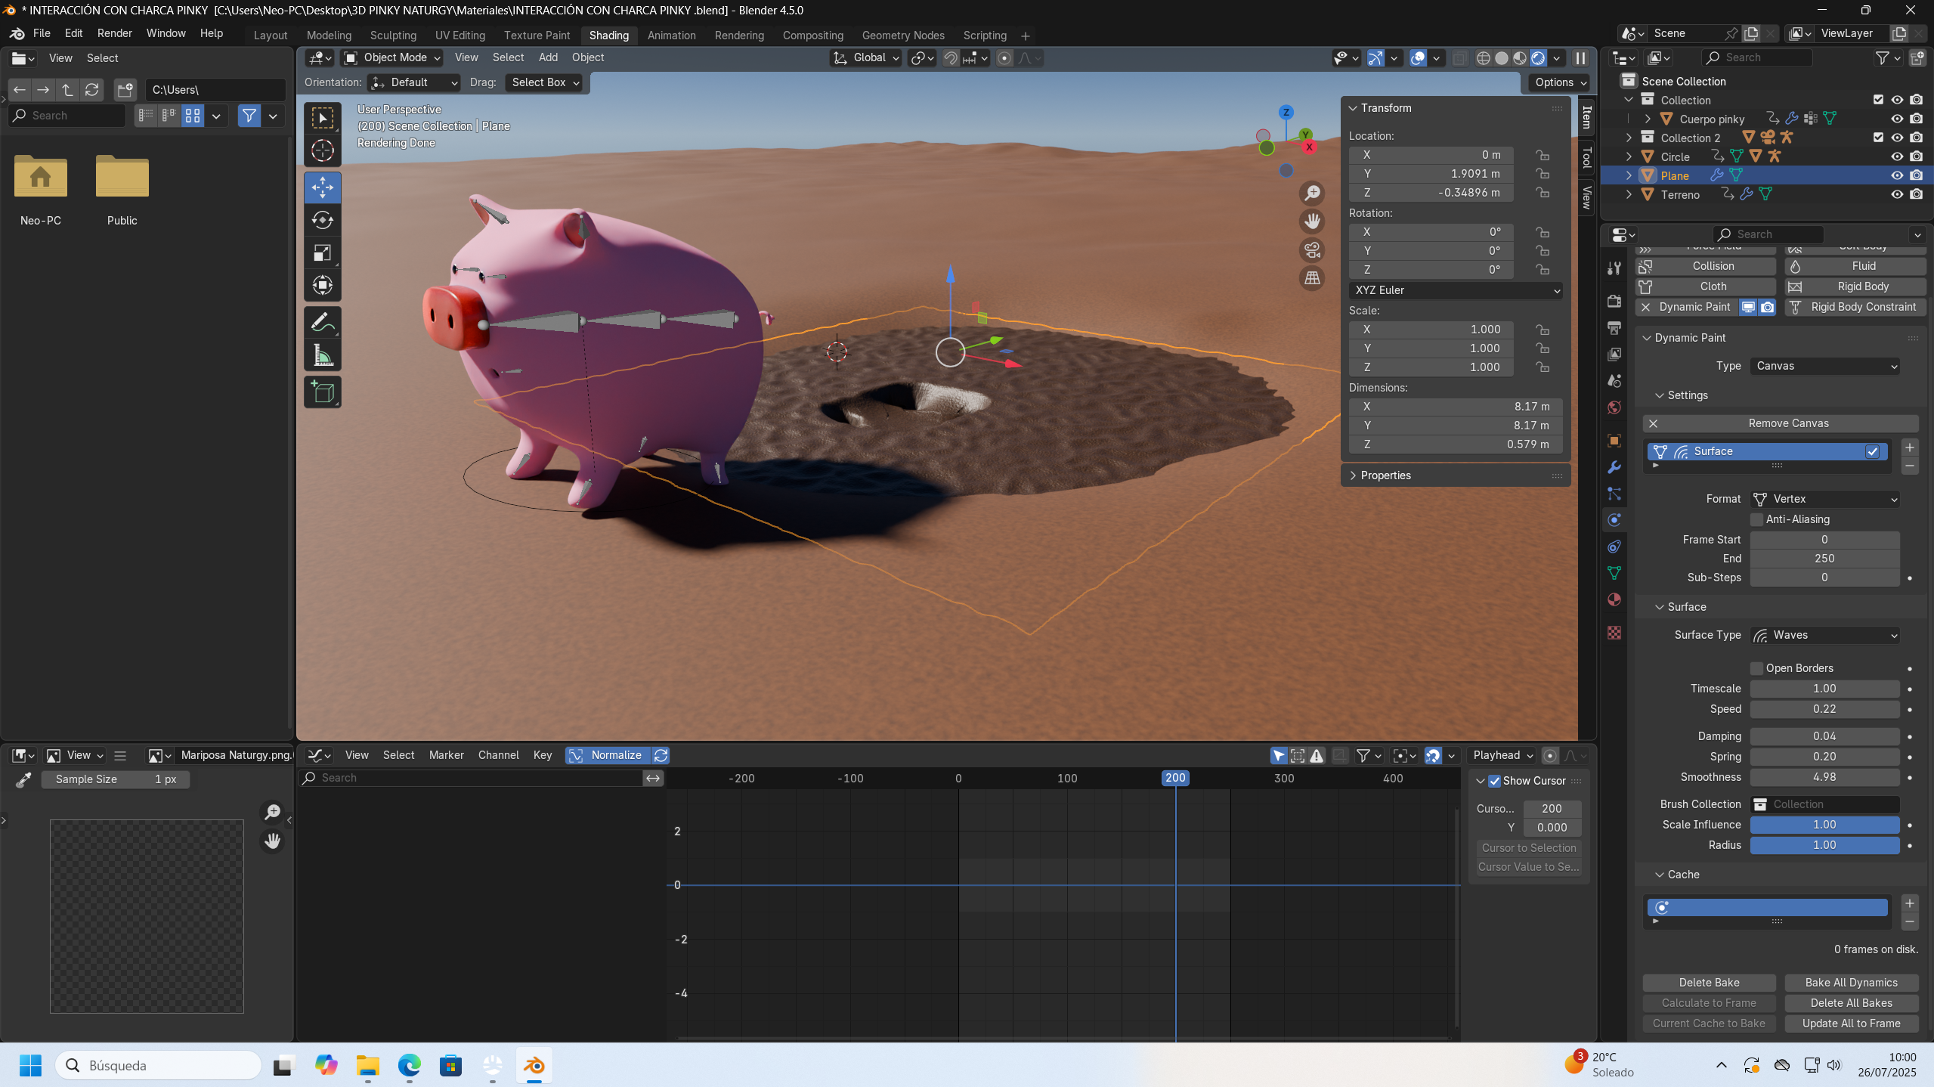Open Blender from the Windows taskbar
Image resolution: width=1934 pixels, height=1087 pixels.
point(534,1066)
